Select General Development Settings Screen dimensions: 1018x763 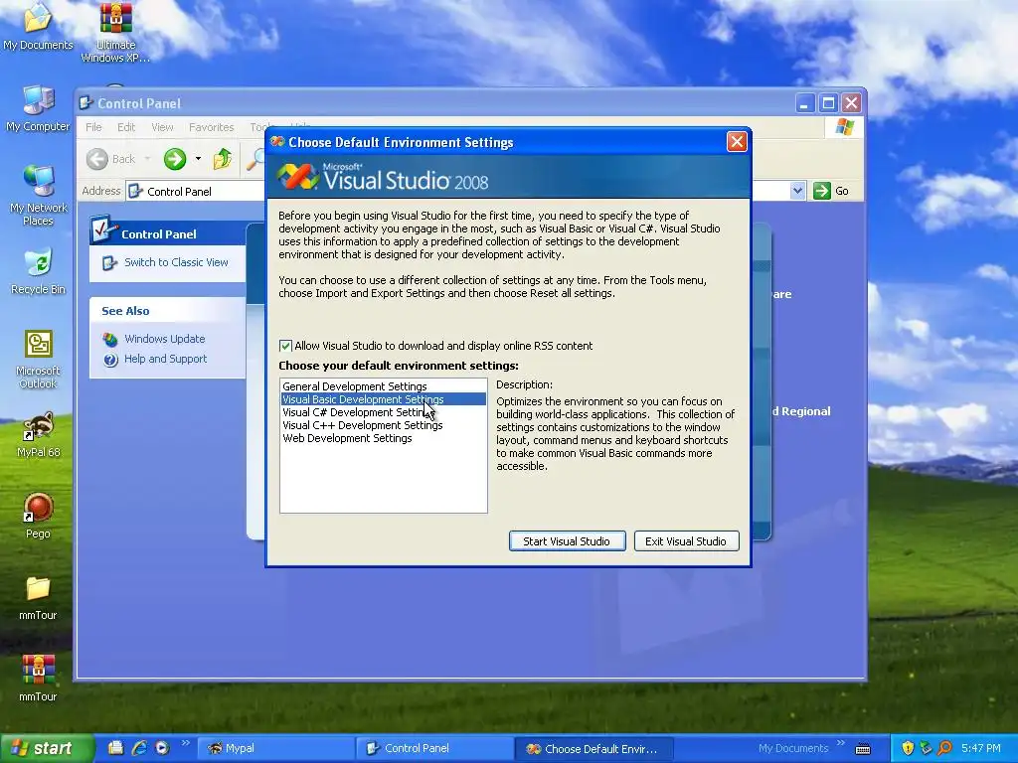click(x=383, y=386)
